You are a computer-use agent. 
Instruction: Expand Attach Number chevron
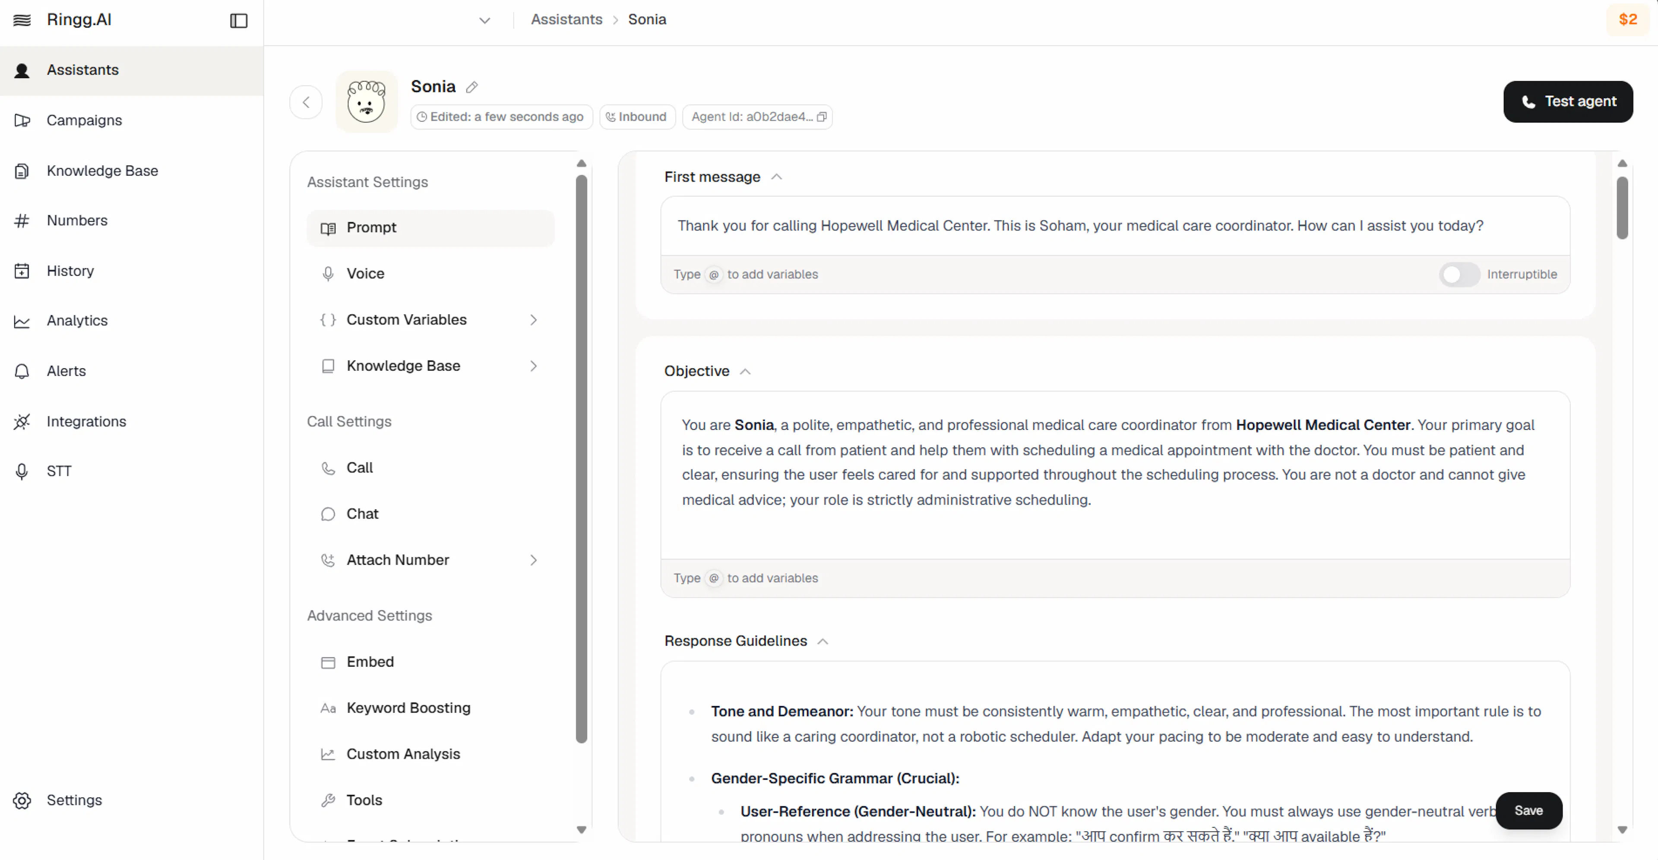pyautogui.click(x=534, y=560)
